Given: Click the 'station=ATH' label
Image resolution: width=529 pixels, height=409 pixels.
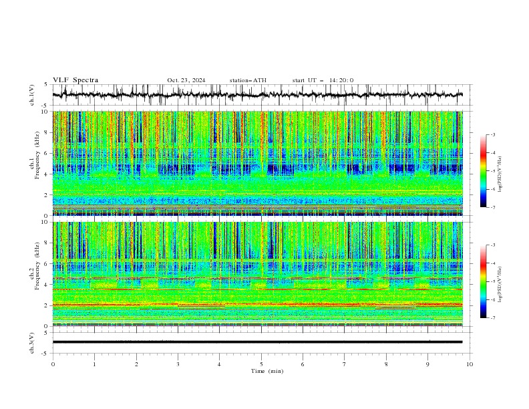Looking at the screenshot, I should pos(248,80).
